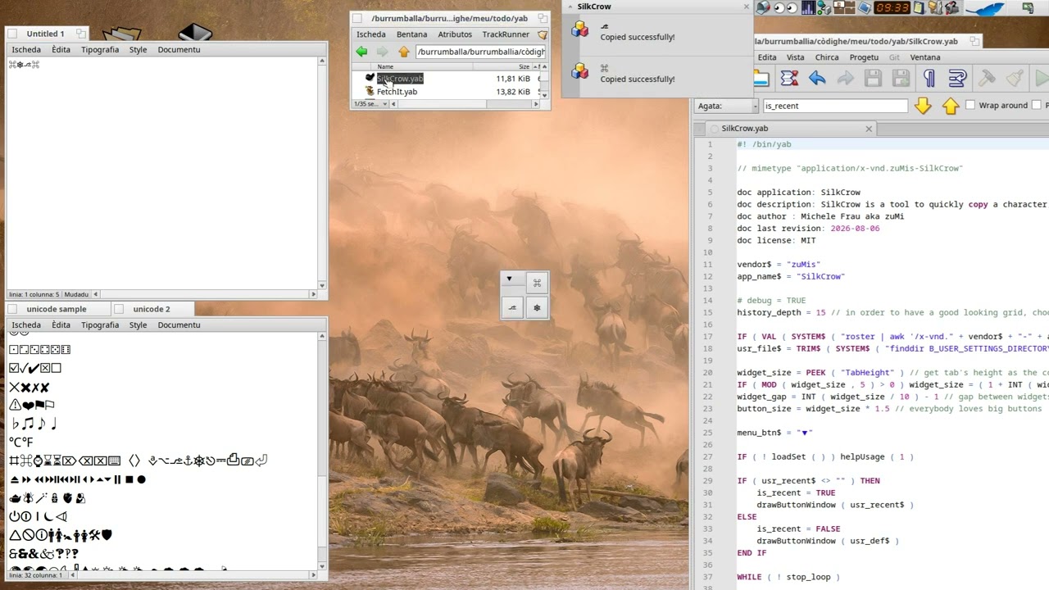Click the ⌘ symbol button in SilkCrow widget
Image resolution: width=1049 pixels, height=590 pixels.
coord(537,283)
